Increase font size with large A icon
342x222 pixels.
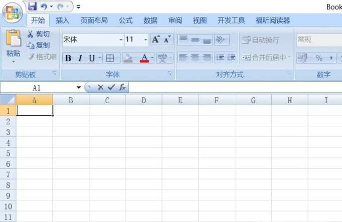(x=156, y=40)
